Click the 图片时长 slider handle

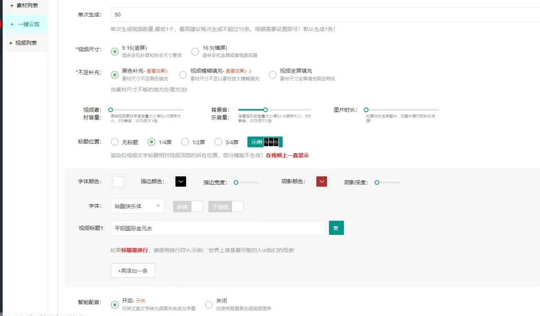pyautogui.click(x=366, y=110)
